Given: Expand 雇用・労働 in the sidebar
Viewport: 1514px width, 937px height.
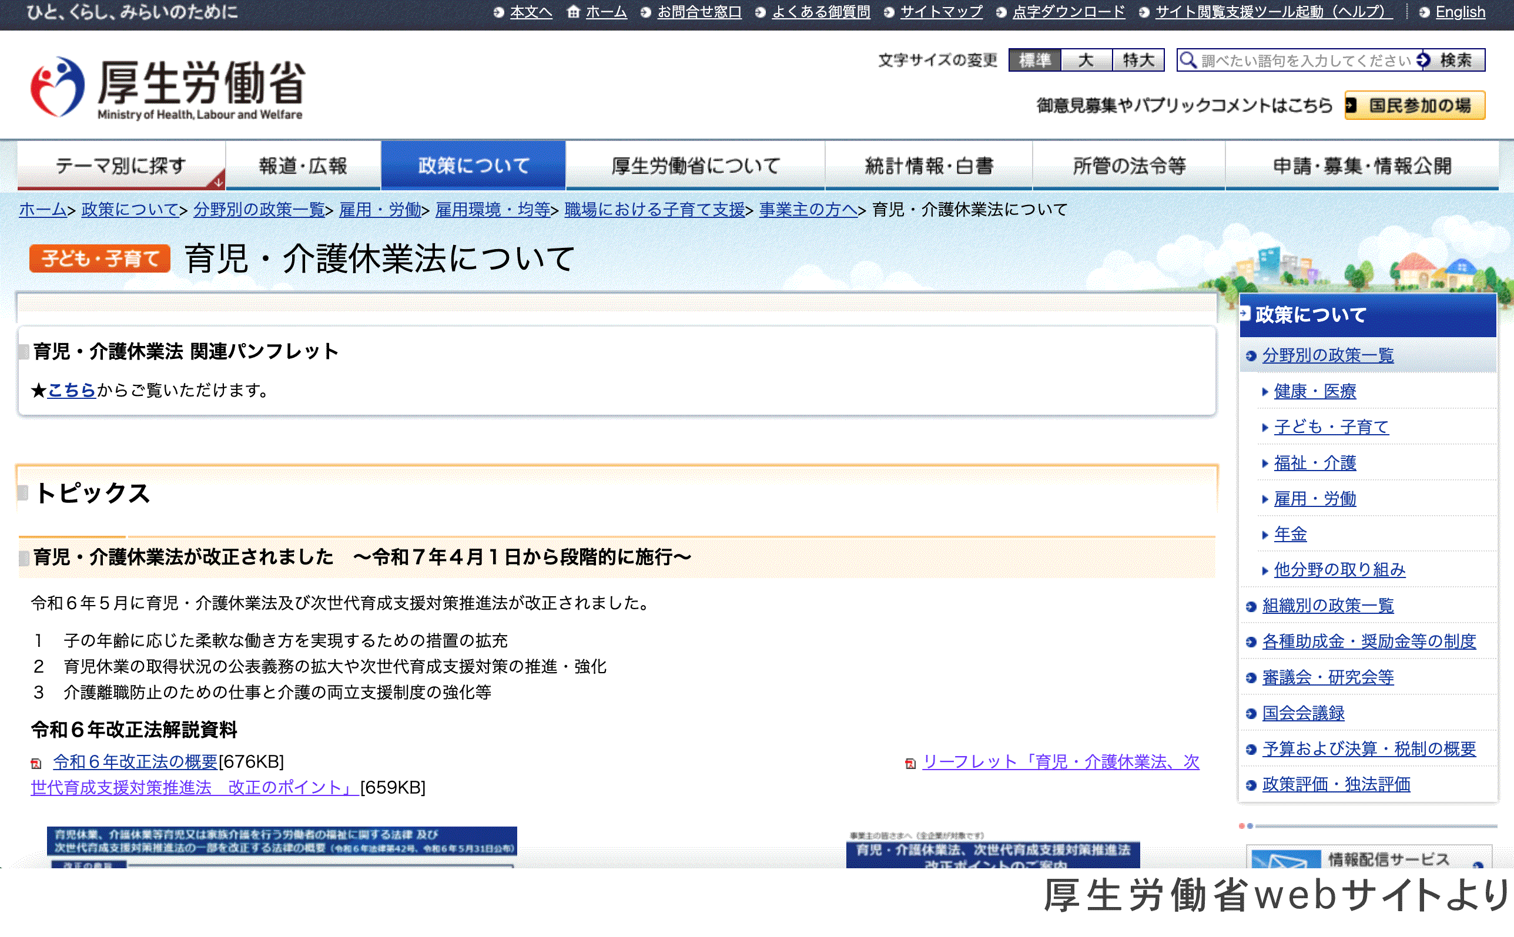Looking at the screenshot, I should point(1314,499).
